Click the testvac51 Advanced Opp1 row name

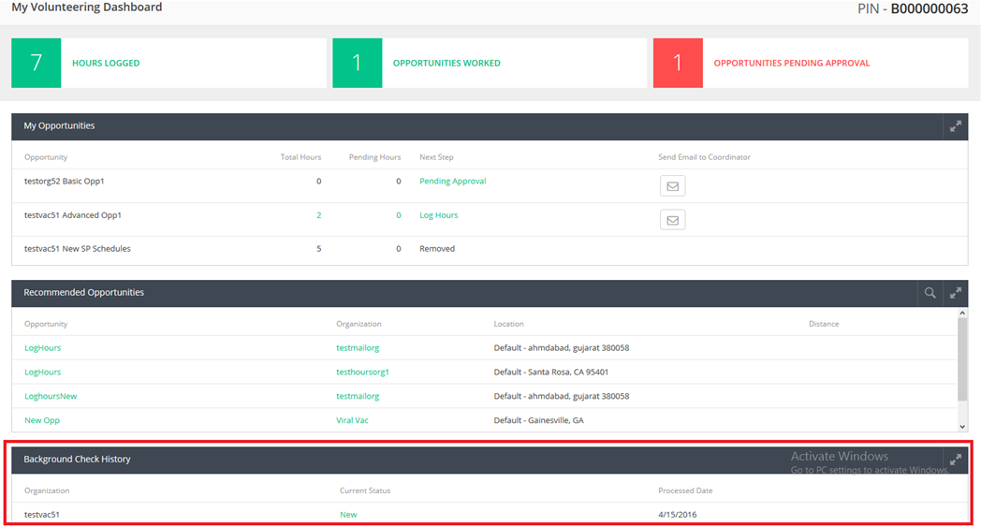[x=73, y=214]
